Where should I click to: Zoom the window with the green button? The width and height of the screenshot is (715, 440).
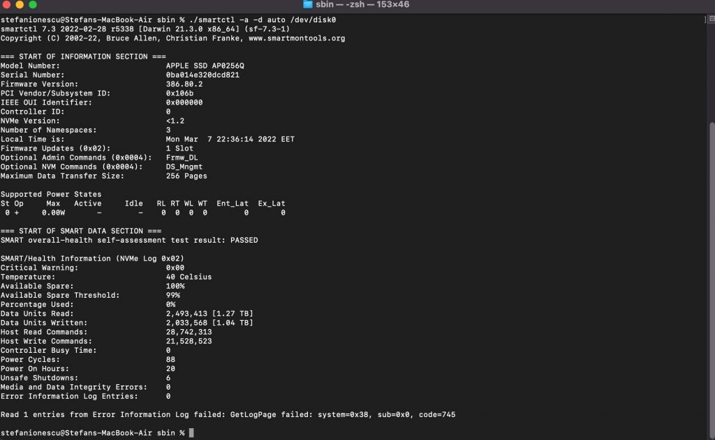pyautogui.click(x=32, y=5)
